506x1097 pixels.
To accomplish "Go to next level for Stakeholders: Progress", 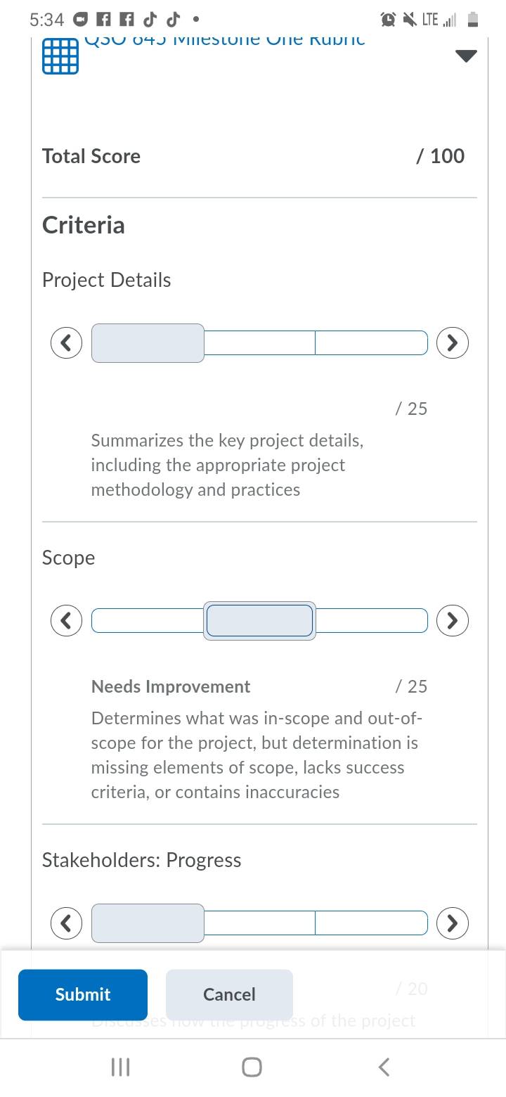I will point(453,923).
